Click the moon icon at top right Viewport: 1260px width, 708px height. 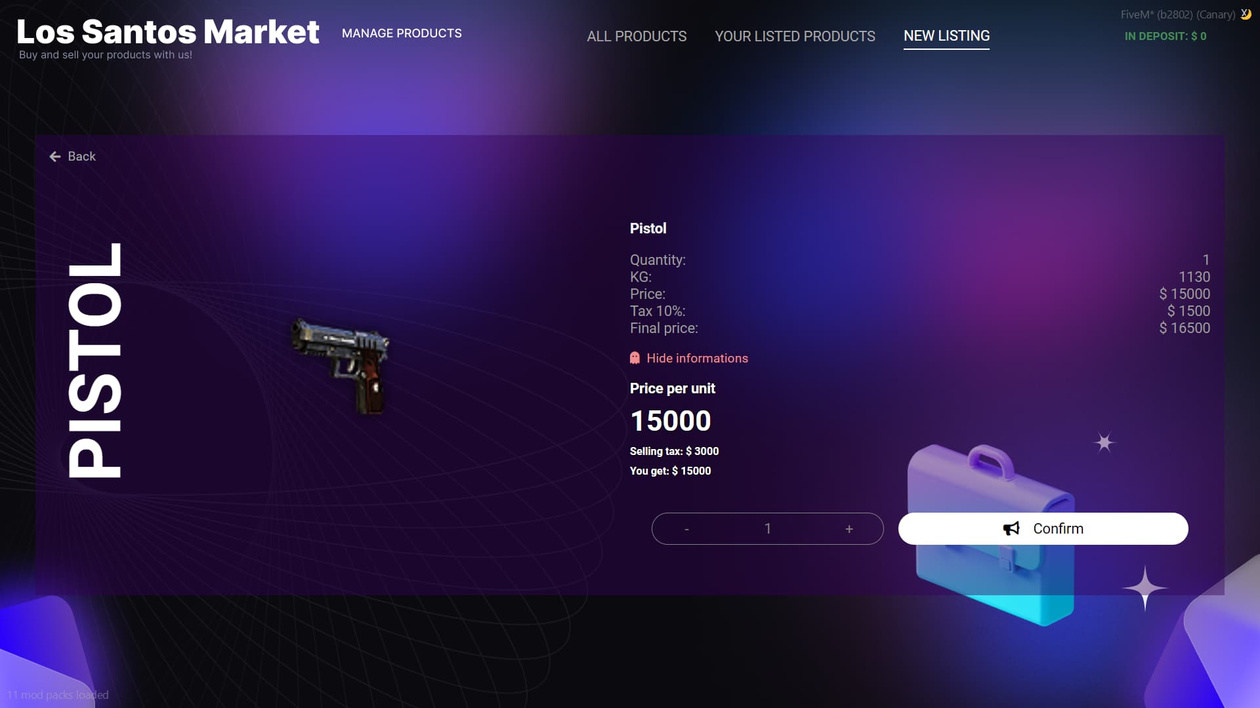[x=1246, y=14]
